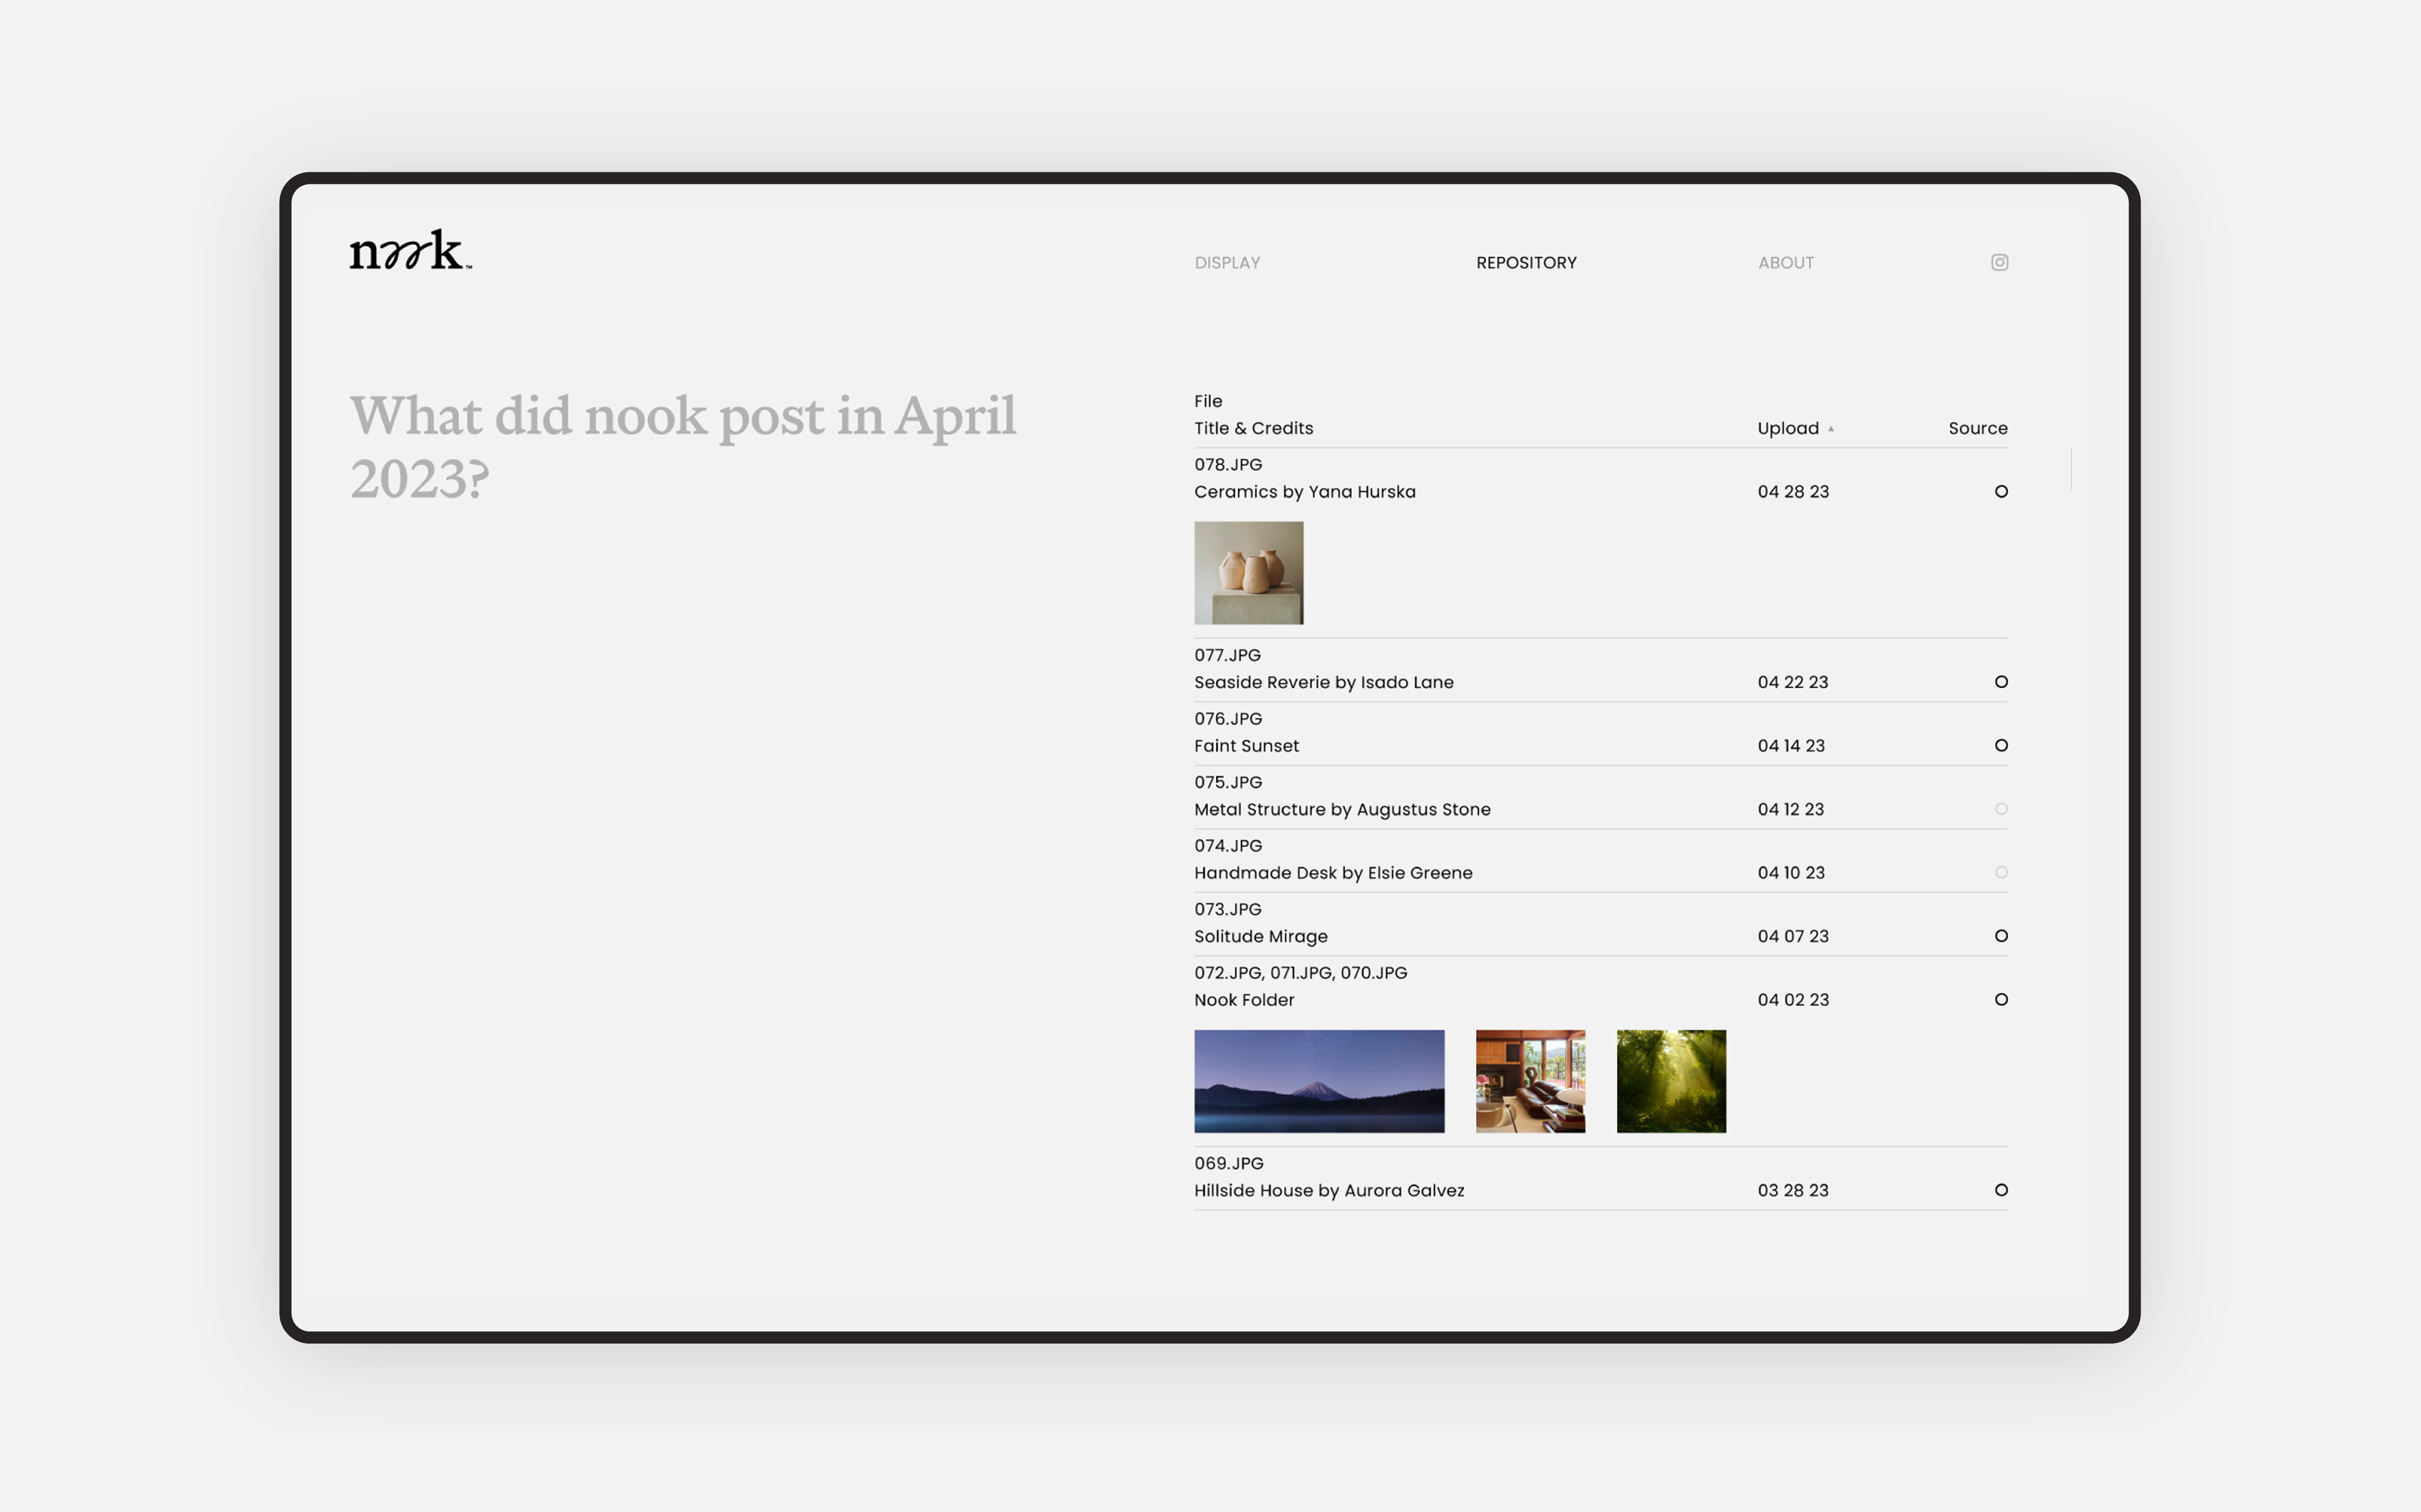Toggle Upload column sort arrow
The image size is (2421, 1512).
tap(1831, 429)
